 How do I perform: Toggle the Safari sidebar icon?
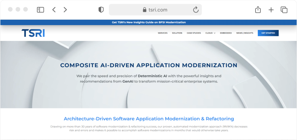click(40, 9)
